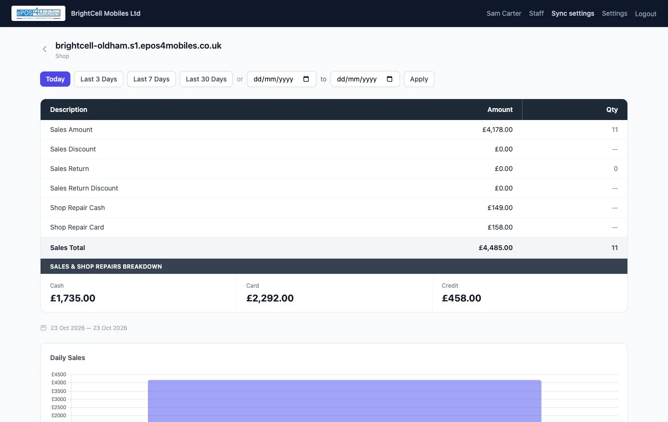Select the Sales Amount row label
Screen dimensions: 668x422
click(71, 130)
